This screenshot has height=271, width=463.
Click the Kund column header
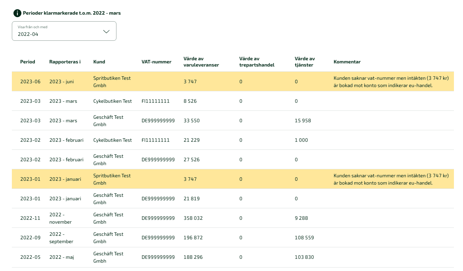coord(99,62)
